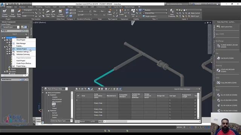Click the MODEL status bar button

pyautogui.click(x=179, y=127)
